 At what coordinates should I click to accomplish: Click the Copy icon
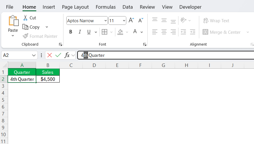click(25, 27)
